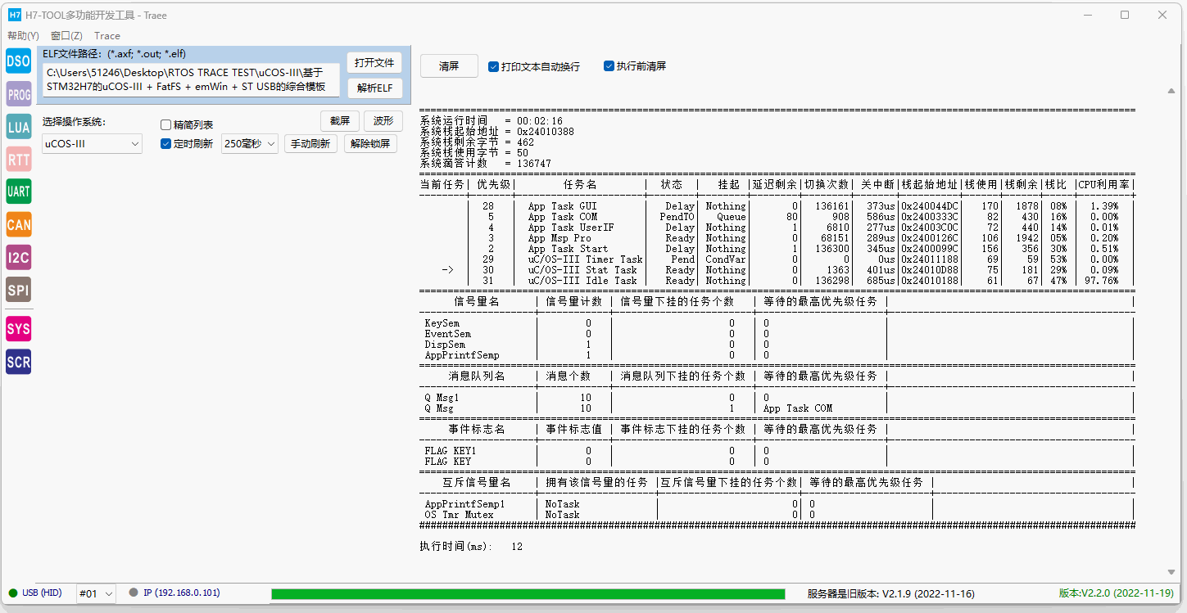The image size is (1187, 613).
Task: Open the DSO oscilloscope module
Action: tap(18, 61)
